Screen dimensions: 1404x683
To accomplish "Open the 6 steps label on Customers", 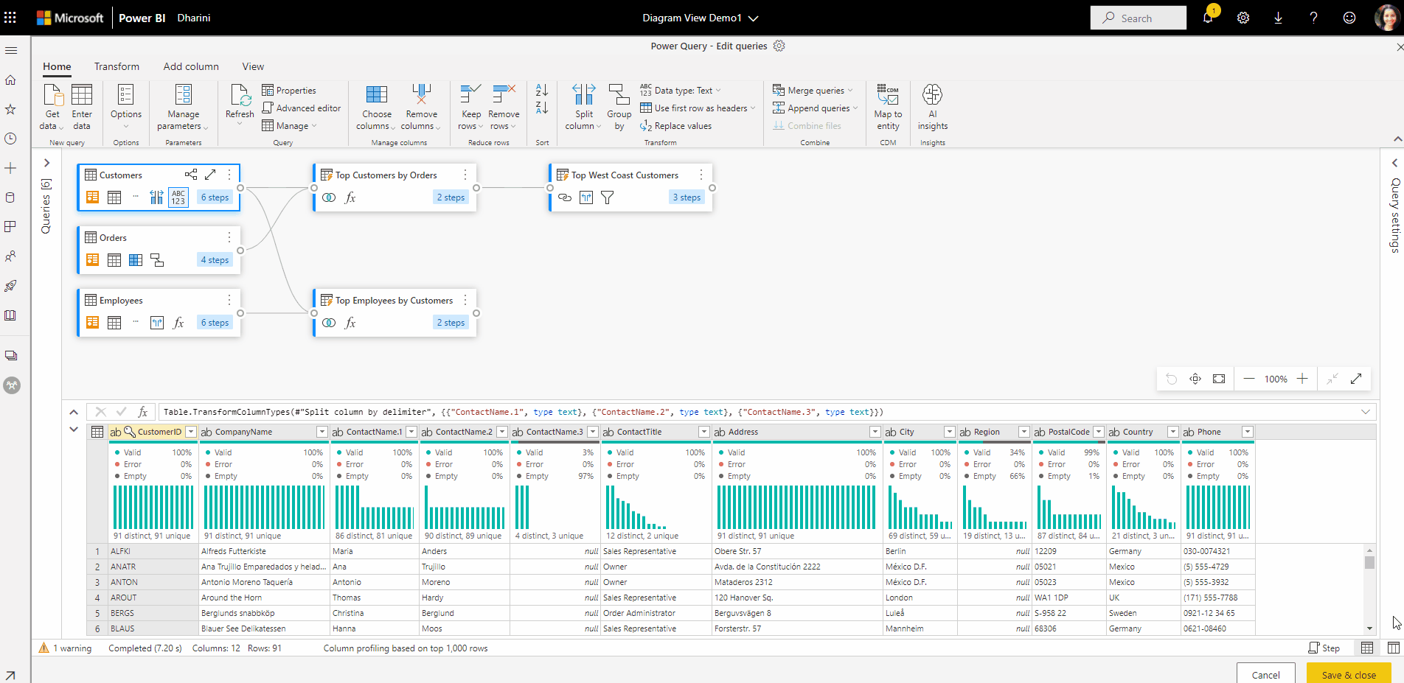I will coord(215,197).
